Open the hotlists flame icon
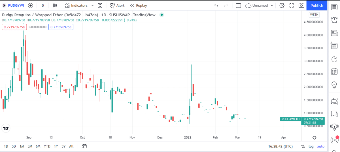340x152 pixels. click(x=334, y=59)
